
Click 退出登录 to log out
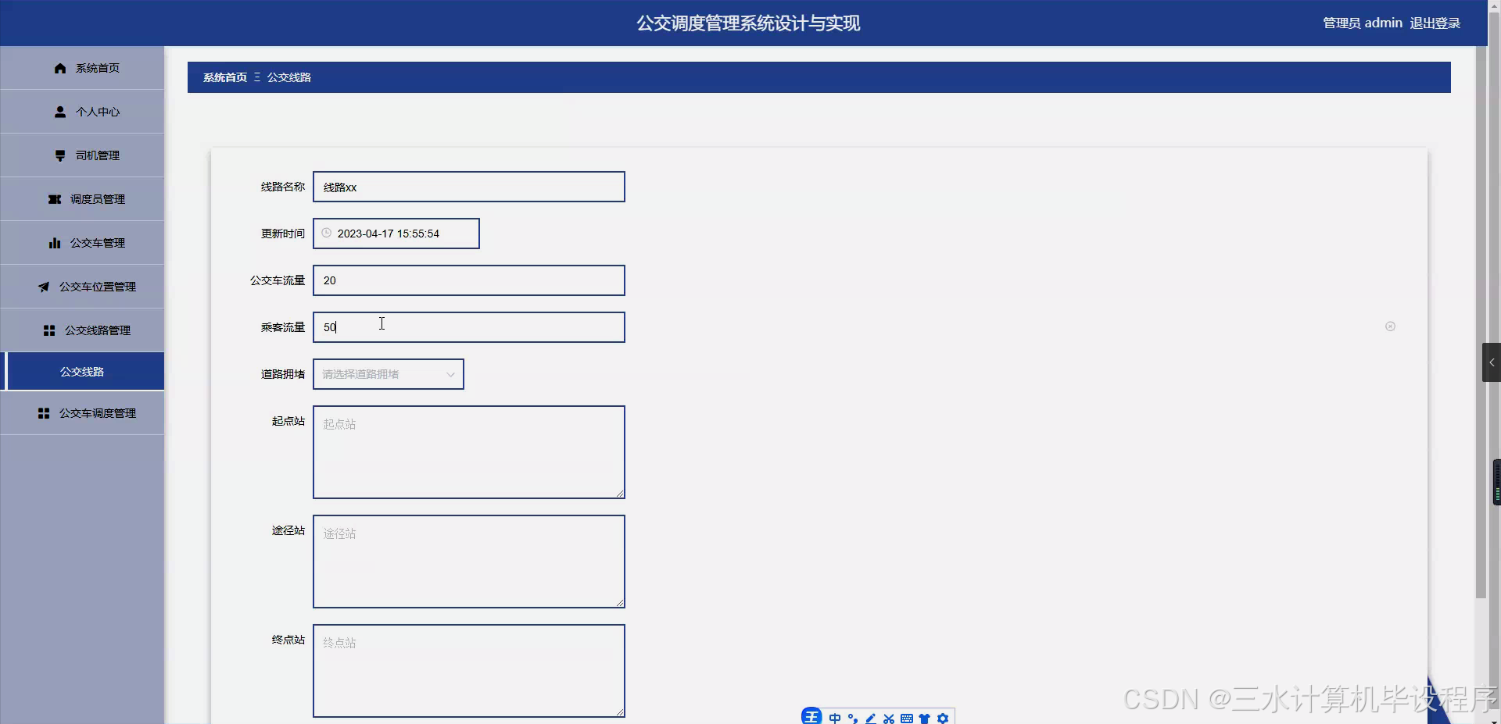(1435, 23)
